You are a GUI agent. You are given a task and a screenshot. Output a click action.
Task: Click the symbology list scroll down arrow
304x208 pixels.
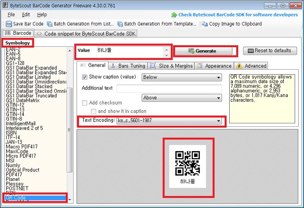[70, 200]
